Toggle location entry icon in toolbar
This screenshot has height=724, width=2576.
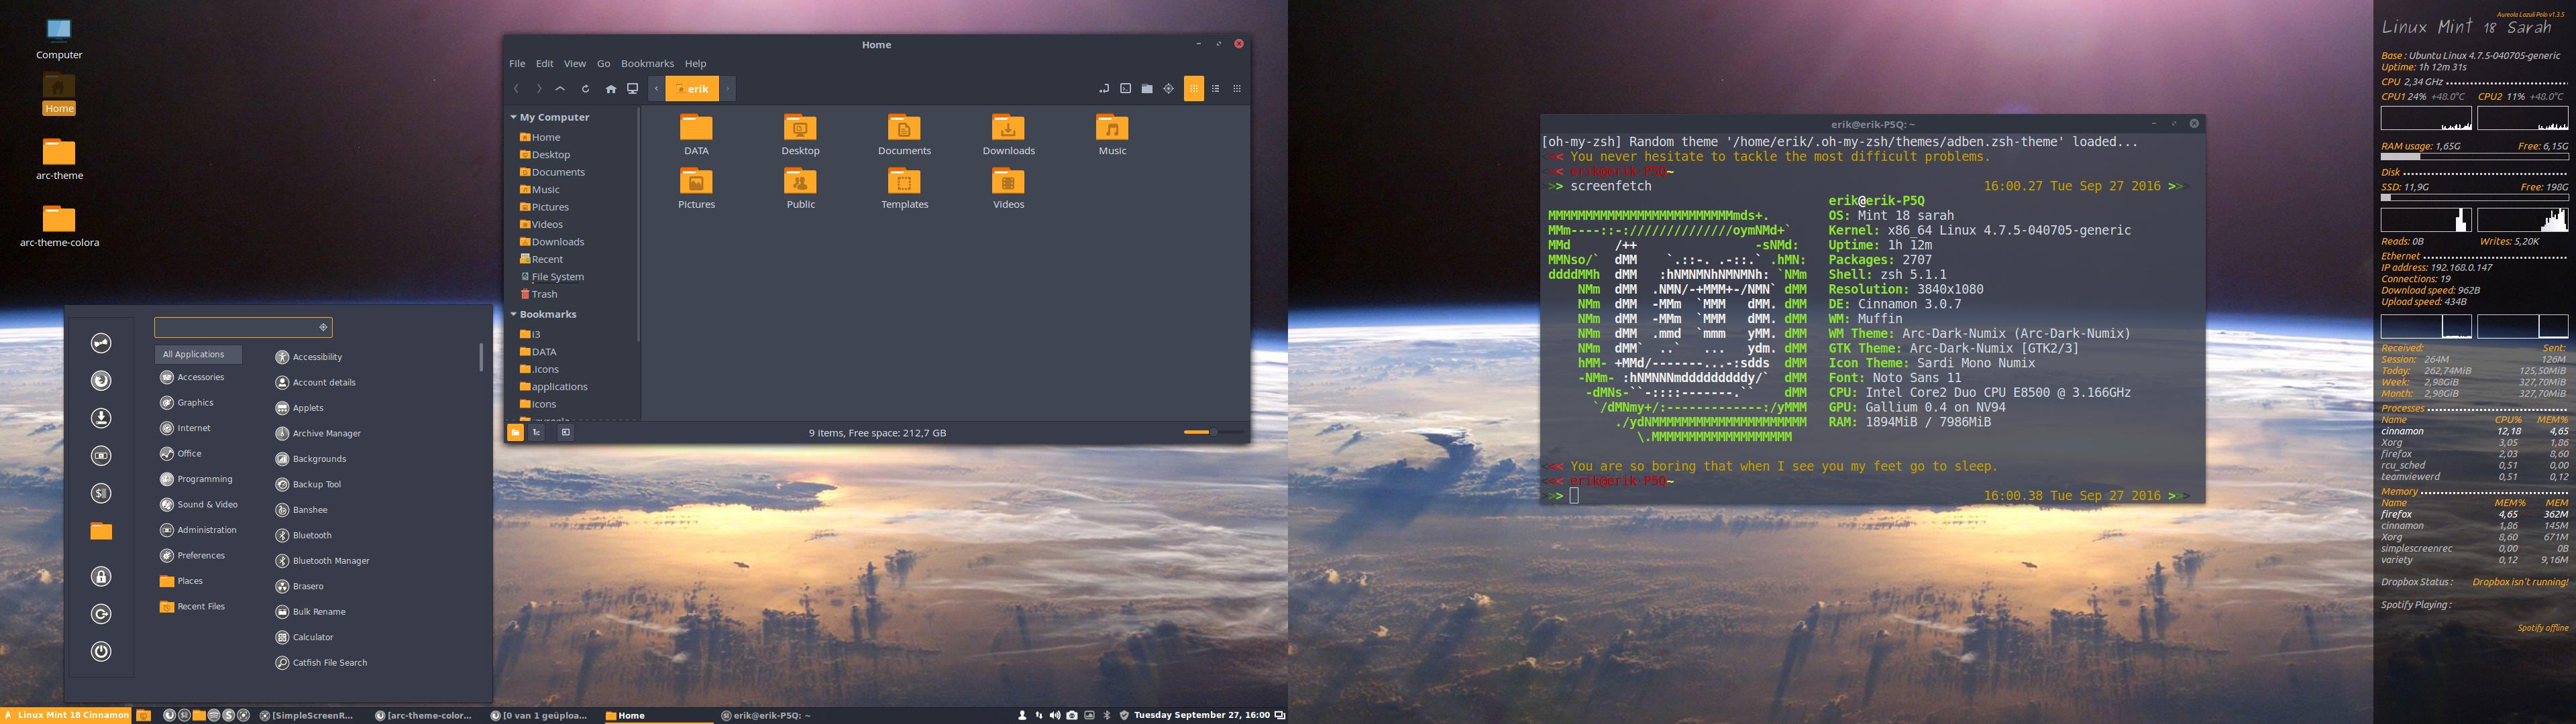pos(1104,89)
